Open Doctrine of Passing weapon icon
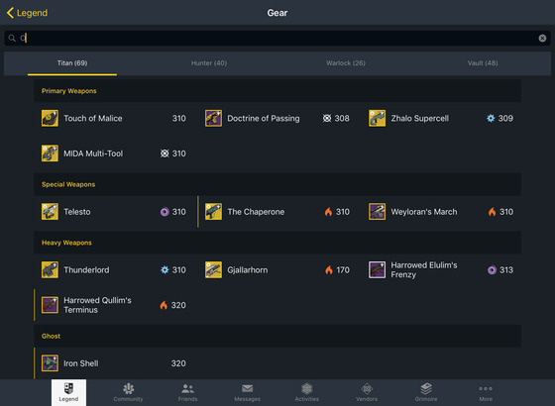 [x=213, y=118]
